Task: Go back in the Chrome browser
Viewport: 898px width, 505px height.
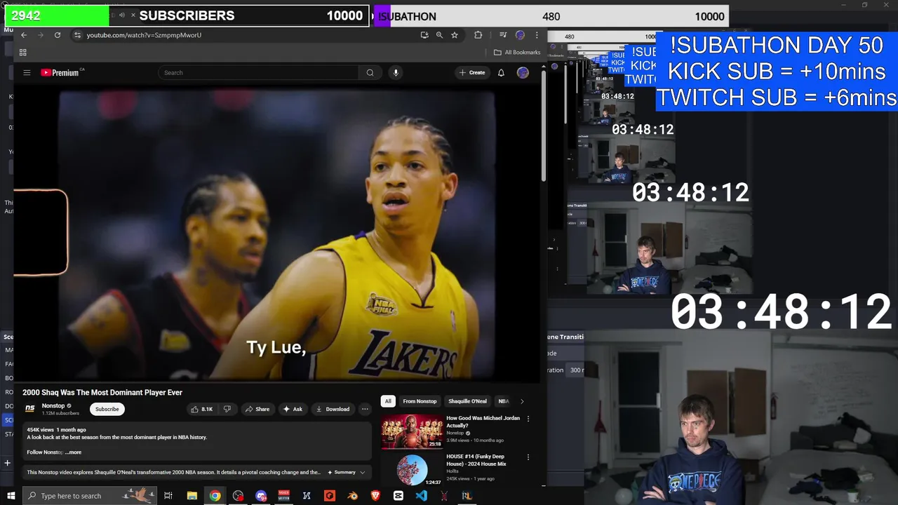Action: coord(24,35)
